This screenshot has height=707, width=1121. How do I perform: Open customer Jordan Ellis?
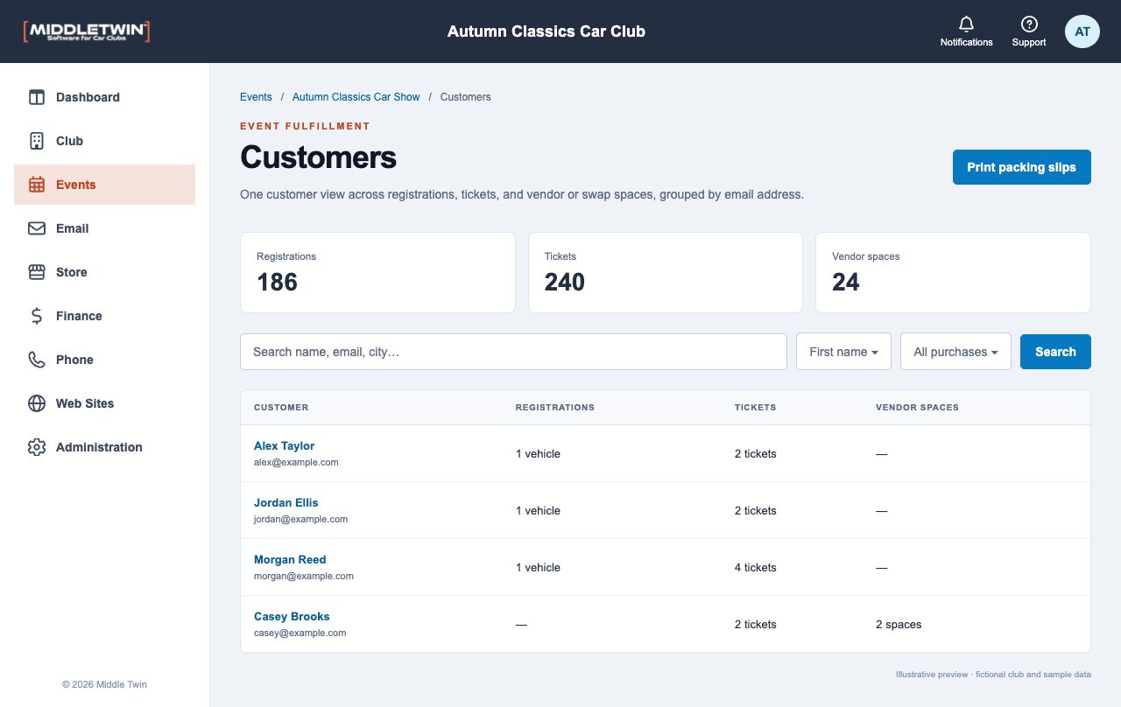(x=286, y=502)
